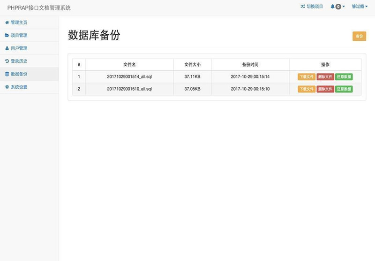The width and height of the screenshot is (375, 261).
Task: Click the notification bell icon
Action: (333, 7)
